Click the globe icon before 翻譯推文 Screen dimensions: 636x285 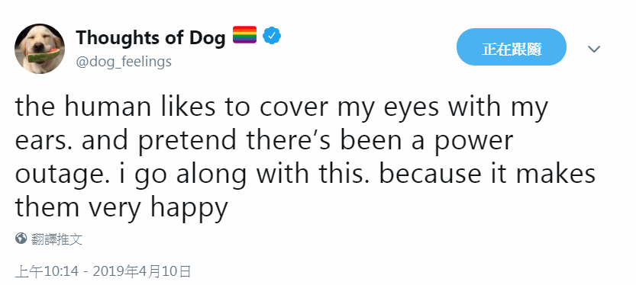pos(21,239)
